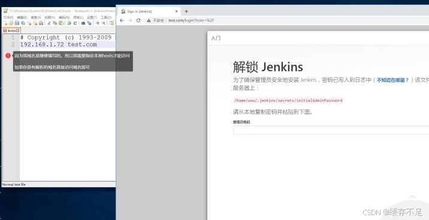The height and width of the screenshot is (220, 429).
Task: Click the Close document icon in Notepad++ toolbar
Action: click(29, 23)
